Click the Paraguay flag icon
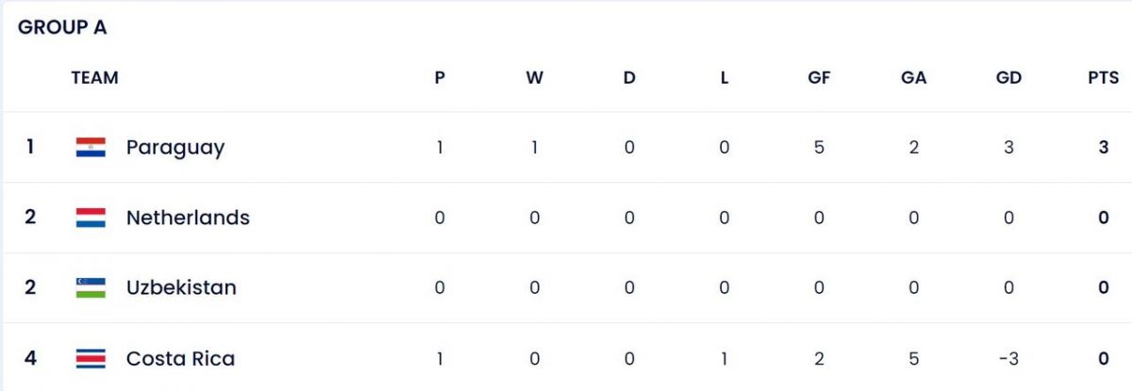 pos(91,147)
